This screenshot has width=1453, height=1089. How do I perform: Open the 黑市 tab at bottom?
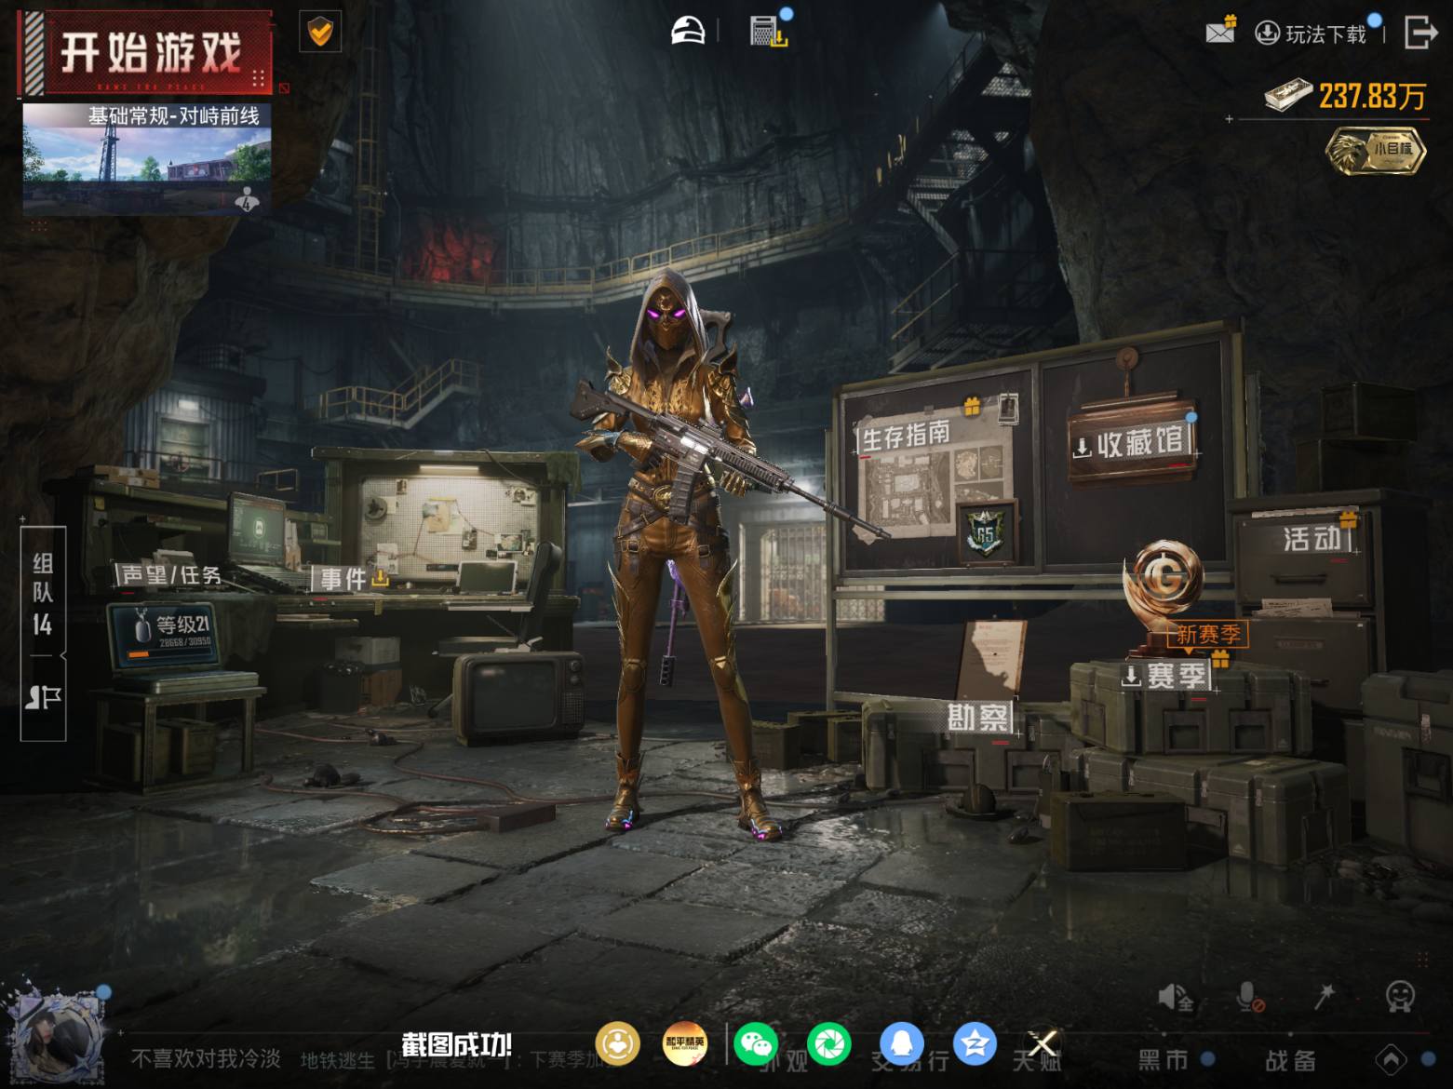tap(1163, 1059)
